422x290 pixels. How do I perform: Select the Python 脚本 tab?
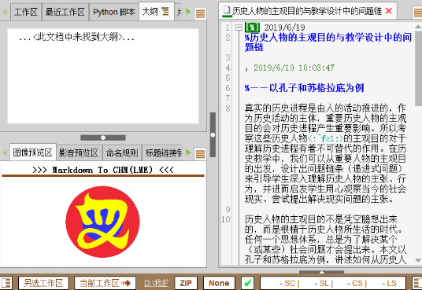pos(114,12)
